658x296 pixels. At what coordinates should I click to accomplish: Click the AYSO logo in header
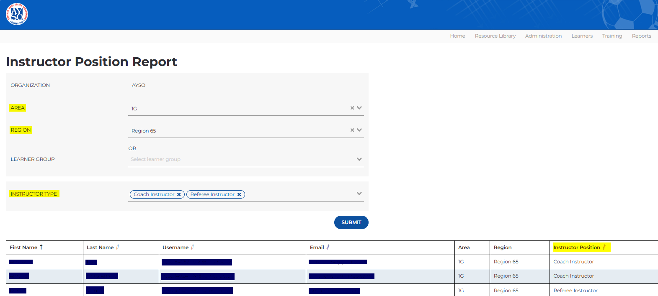[17, 14]
